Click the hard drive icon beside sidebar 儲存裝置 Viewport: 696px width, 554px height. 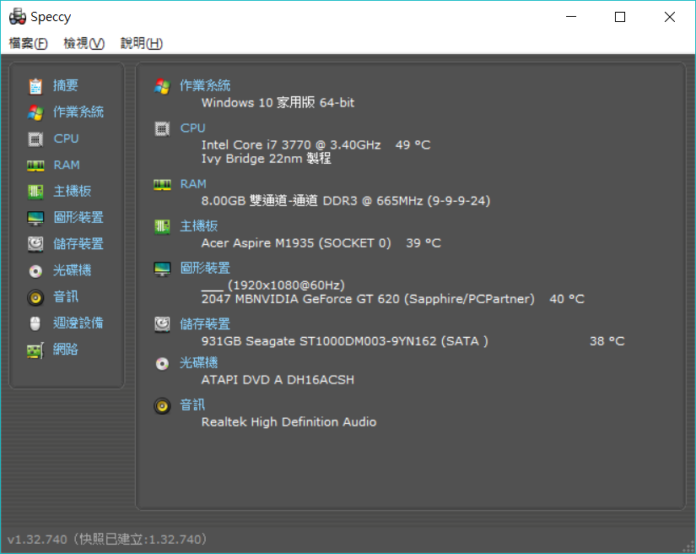coord(35,244)
